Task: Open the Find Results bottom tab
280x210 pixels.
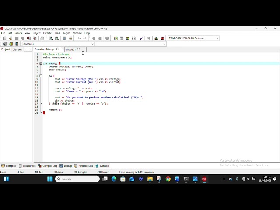Action: (84, 166)
